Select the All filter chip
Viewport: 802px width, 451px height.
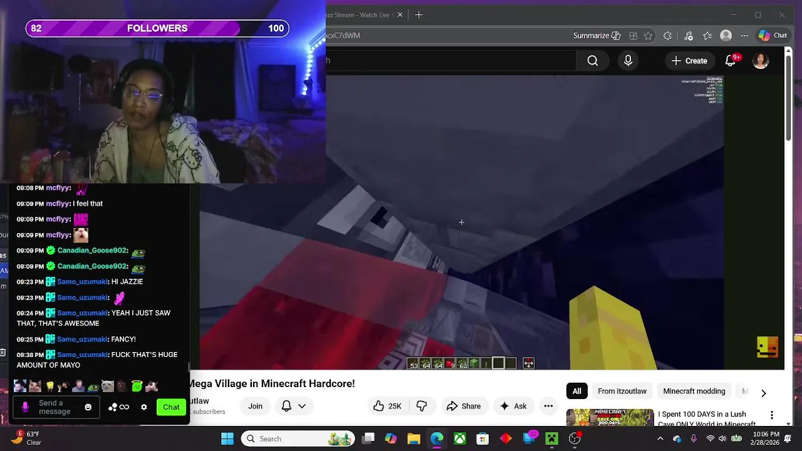(x=576, y=391)
